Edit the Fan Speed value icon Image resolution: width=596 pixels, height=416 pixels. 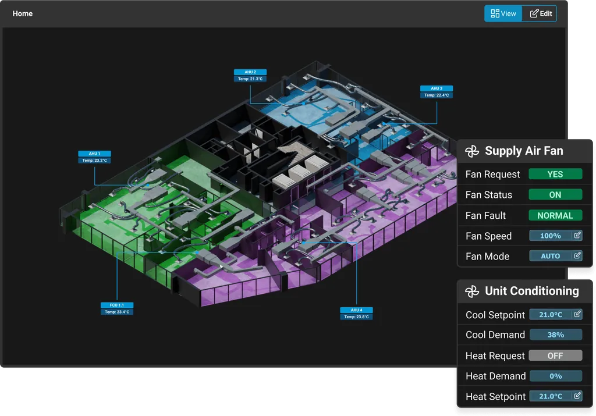point(577,236)
